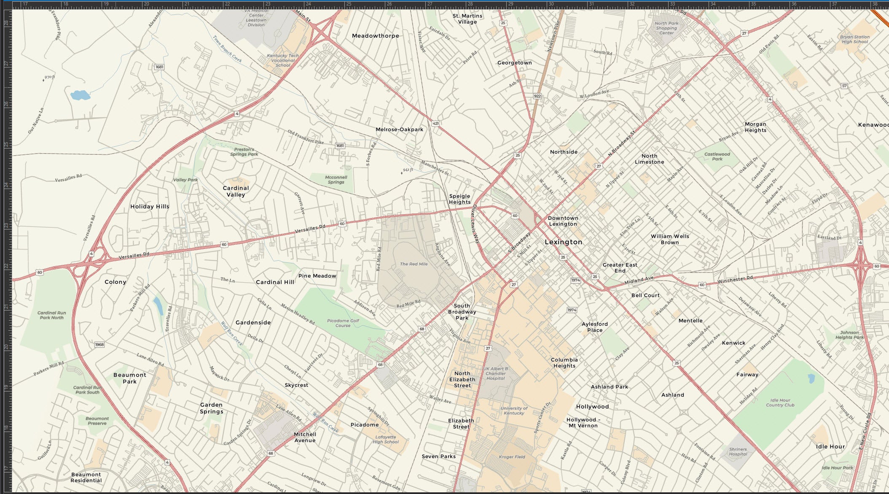
Task: Click the Idle Hour Park label
Action: click(837, 468)
